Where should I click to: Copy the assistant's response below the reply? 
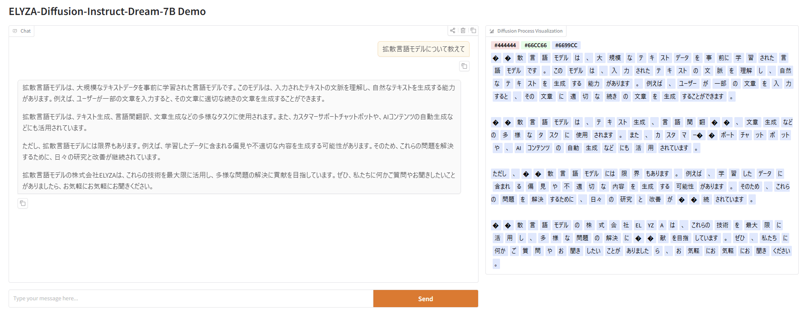point(23,203)
